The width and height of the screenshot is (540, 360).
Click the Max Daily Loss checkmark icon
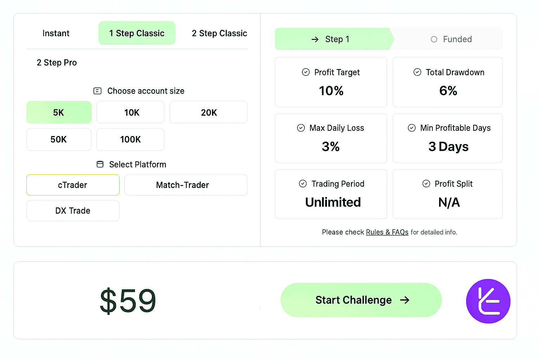(301, 128)
